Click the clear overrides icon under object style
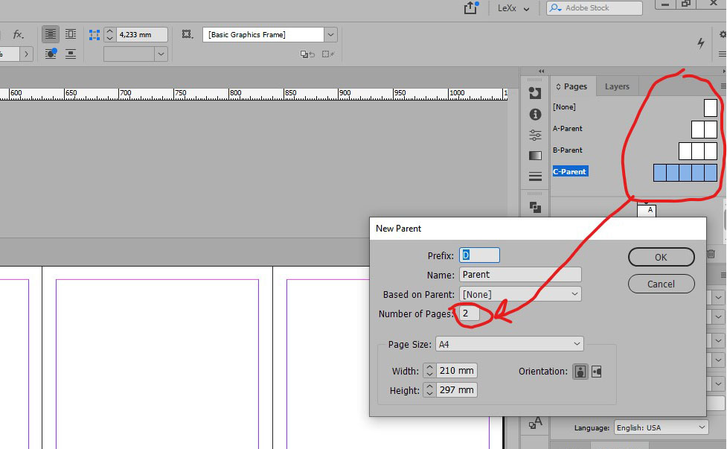727x449 pixels. click(x=307, y=54)
